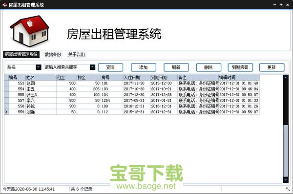Select the edit time 2017-12-31 00:56:07

(x=239, y=112)
